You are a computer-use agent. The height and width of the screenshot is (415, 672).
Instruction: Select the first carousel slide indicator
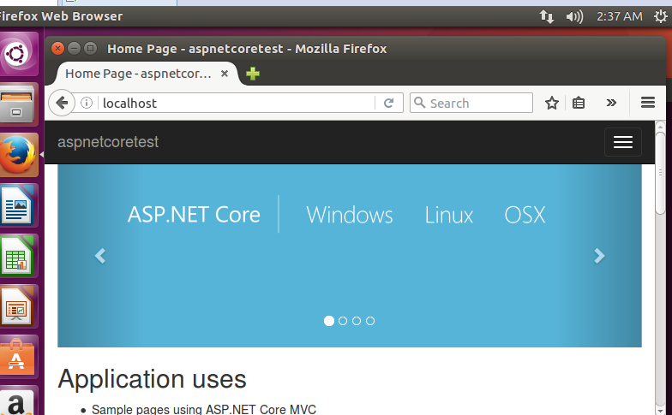[x=329, y=321]
